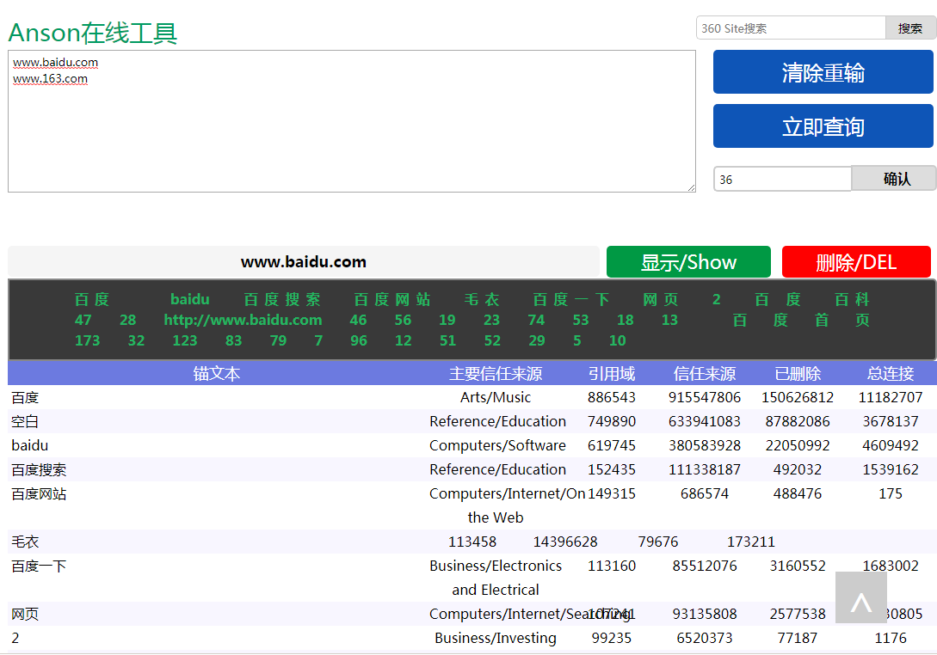The width and height of the screenshot is (937, 655).
Task: Start the lookup with 立即查询
Action: point(823,126)
